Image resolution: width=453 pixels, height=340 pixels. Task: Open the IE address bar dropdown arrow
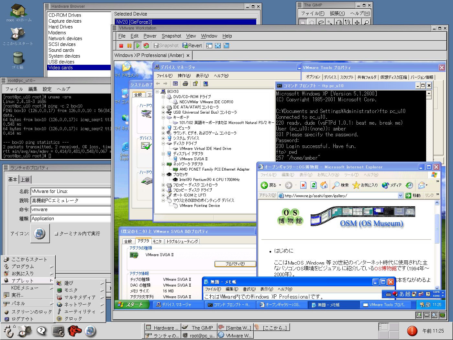click(400, 196)
